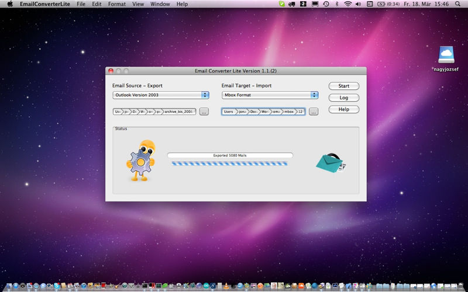Click the volume speaker icon
The height and width of the screenshot is (292, 468).
click(x=358, y=4)
